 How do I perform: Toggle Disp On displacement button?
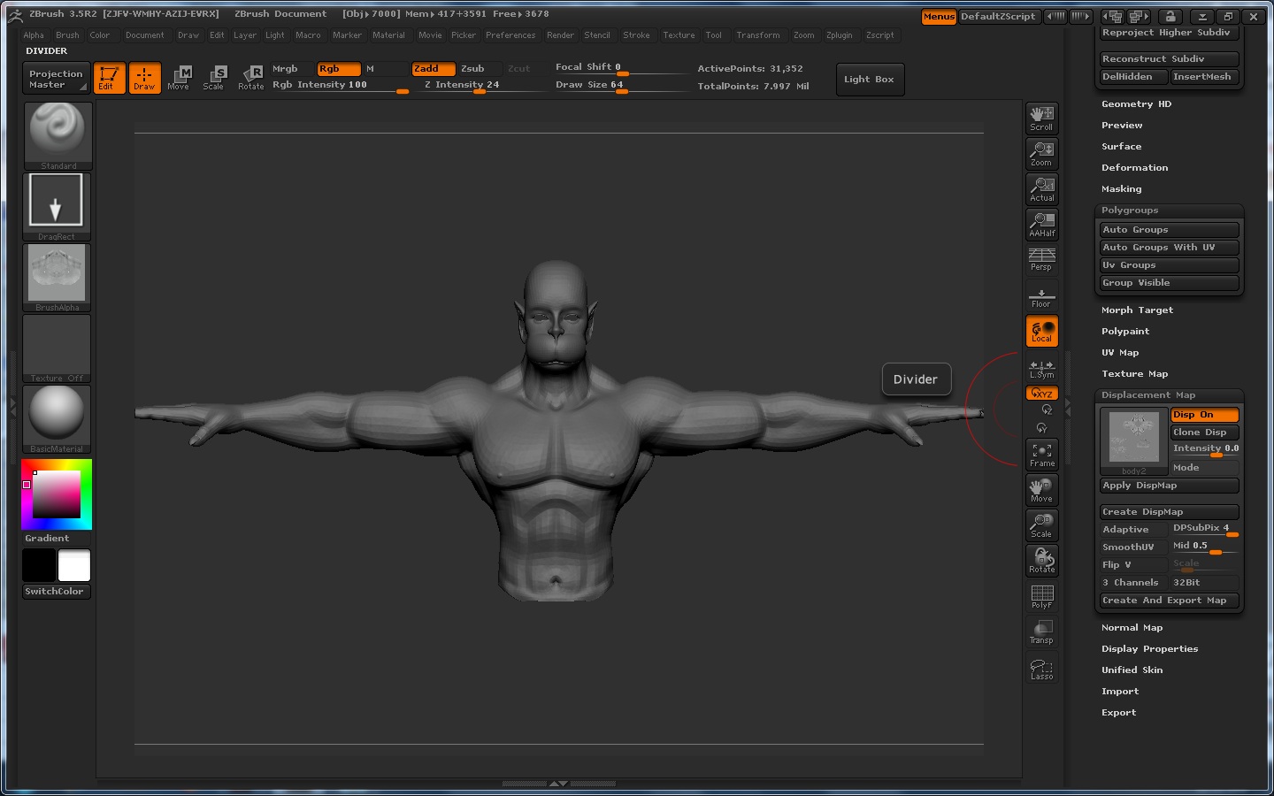tap(1203, 415)
